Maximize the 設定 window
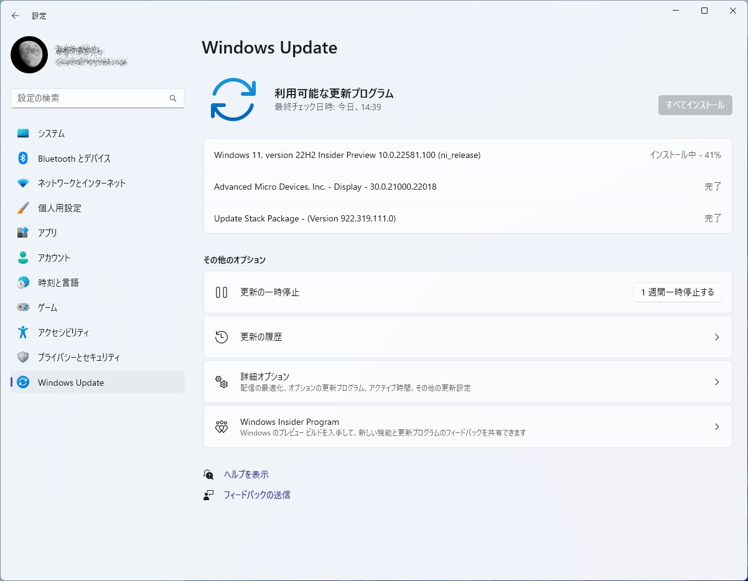 pos(704,11)
